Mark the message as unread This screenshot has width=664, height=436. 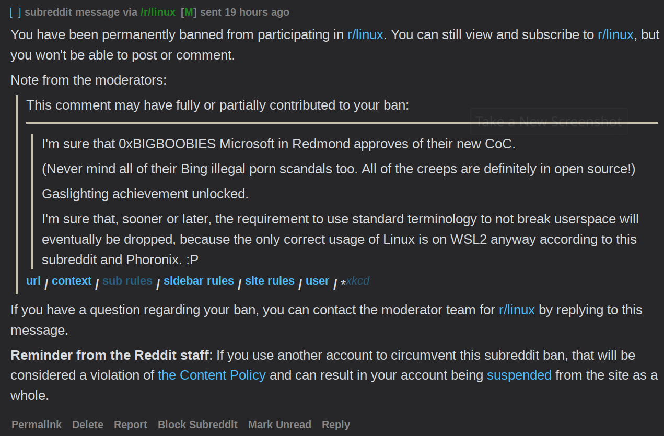[279, 425]
